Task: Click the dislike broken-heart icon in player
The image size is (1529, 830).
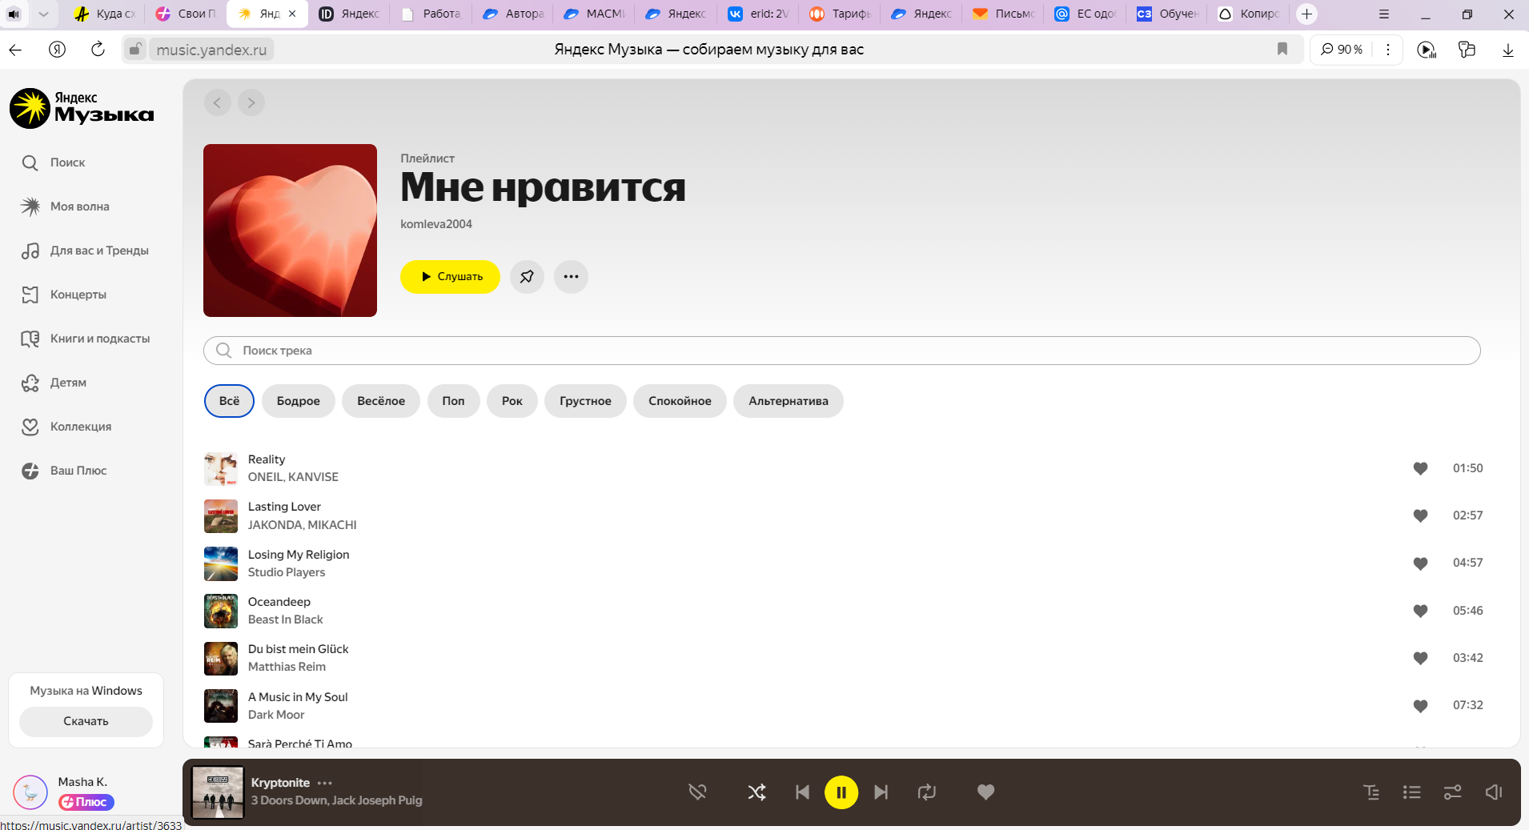Action: (x=697, y=792)
